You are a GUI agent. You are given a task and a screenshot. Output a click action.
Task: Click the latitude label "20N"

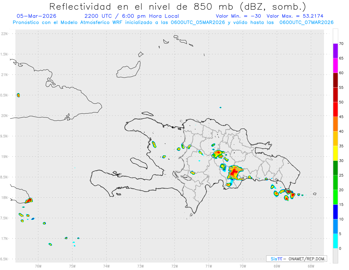(x=5, y=116)
